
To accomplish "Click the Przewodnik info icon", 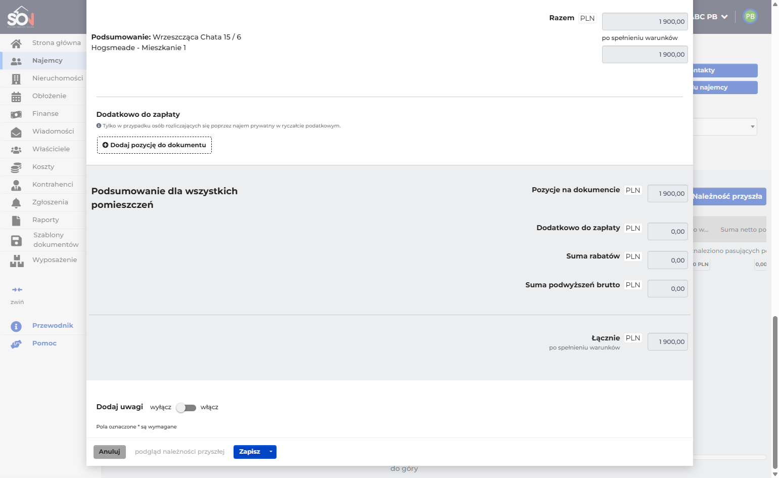I will click(x=16, y=326).
